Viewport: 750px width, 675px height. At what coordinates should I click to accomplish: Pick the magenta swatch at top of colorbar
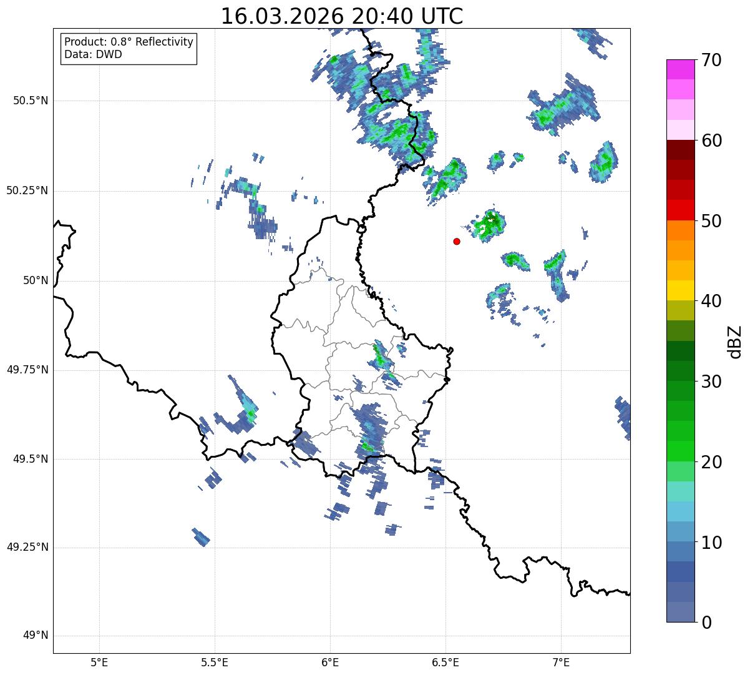(680, 69)
